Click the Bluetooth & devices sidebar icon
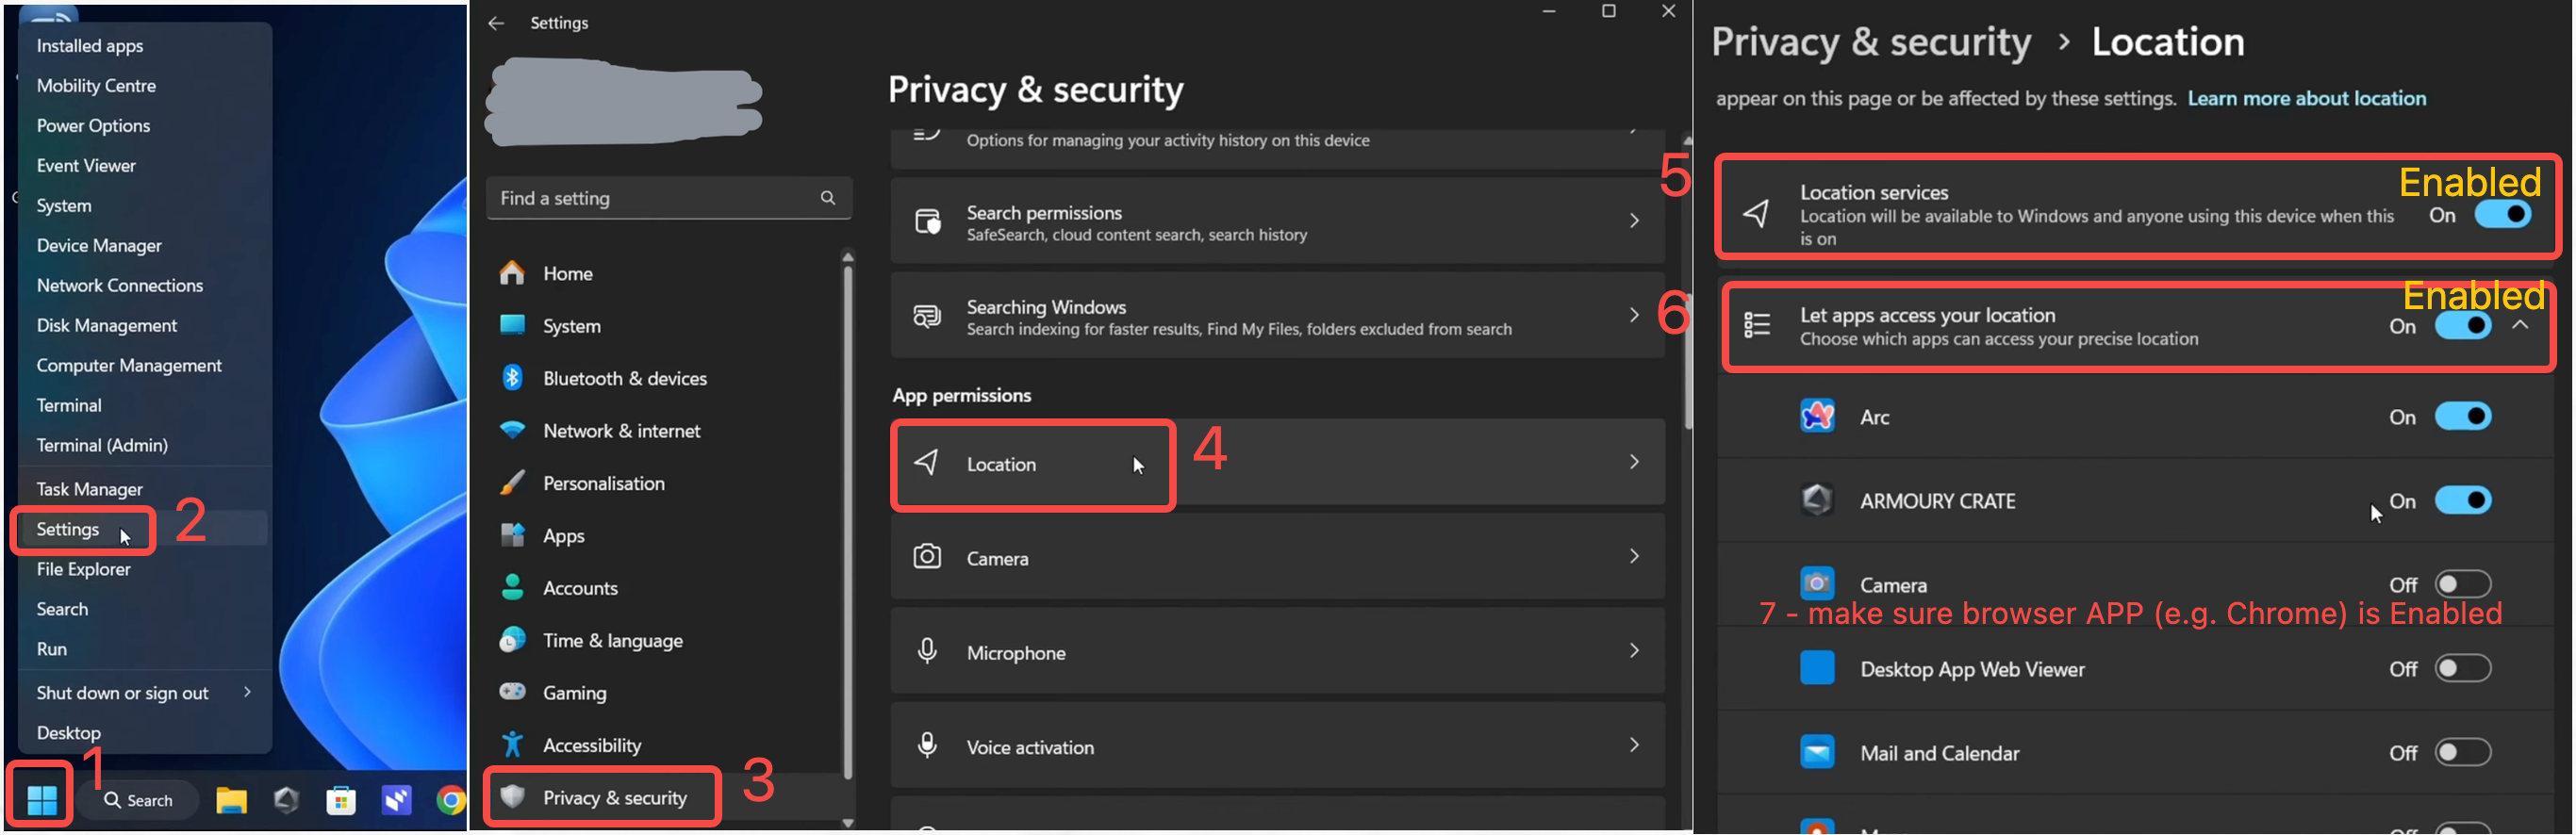 [x=512, y=378]
